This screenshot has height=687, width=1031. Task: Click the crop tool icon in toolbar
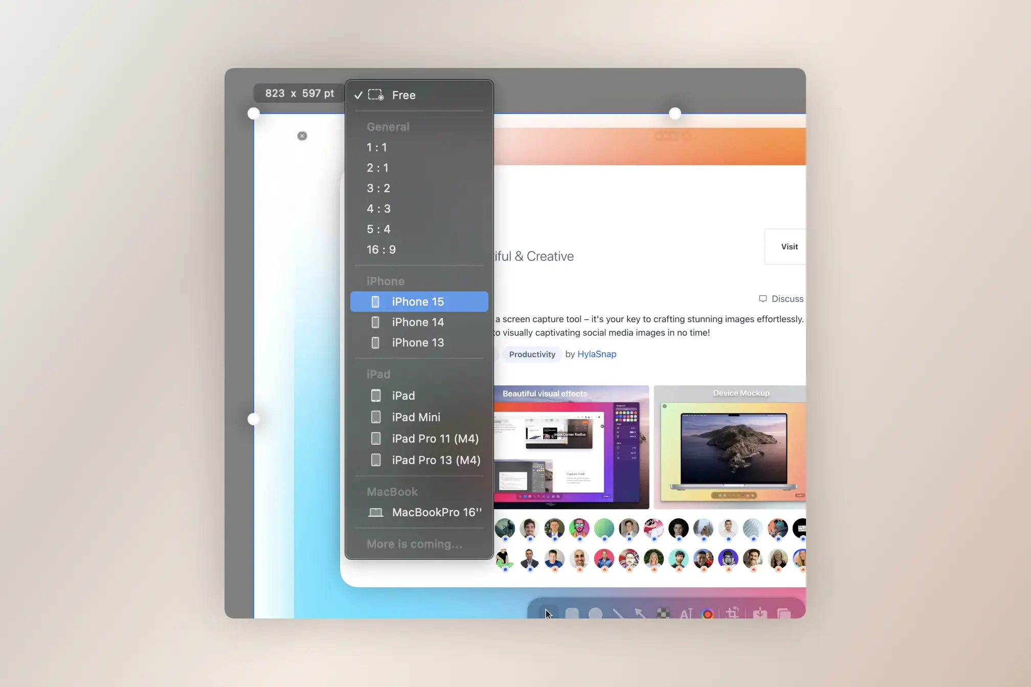pos(732,612)
